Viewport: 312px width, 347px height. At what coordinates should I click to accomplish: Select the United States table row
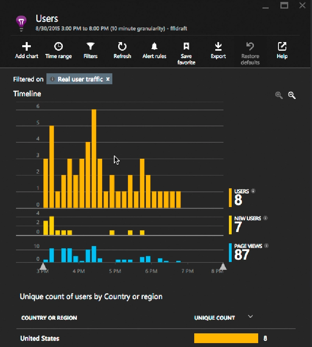pos(156,338)
